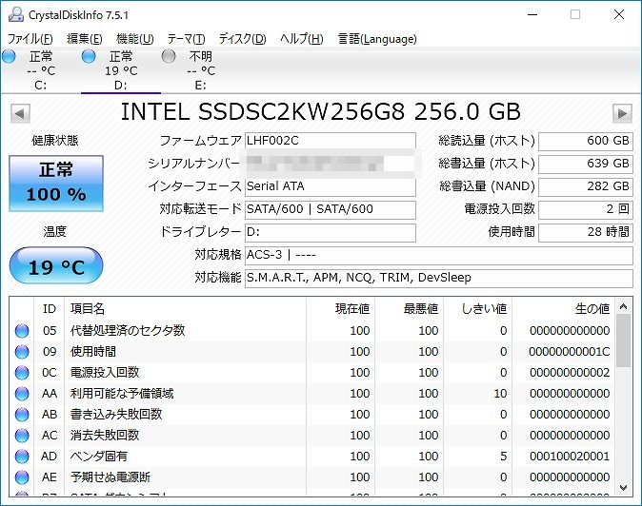Select the SMART row 使用時間
642x506 pixels.
(x=312, y=352)
